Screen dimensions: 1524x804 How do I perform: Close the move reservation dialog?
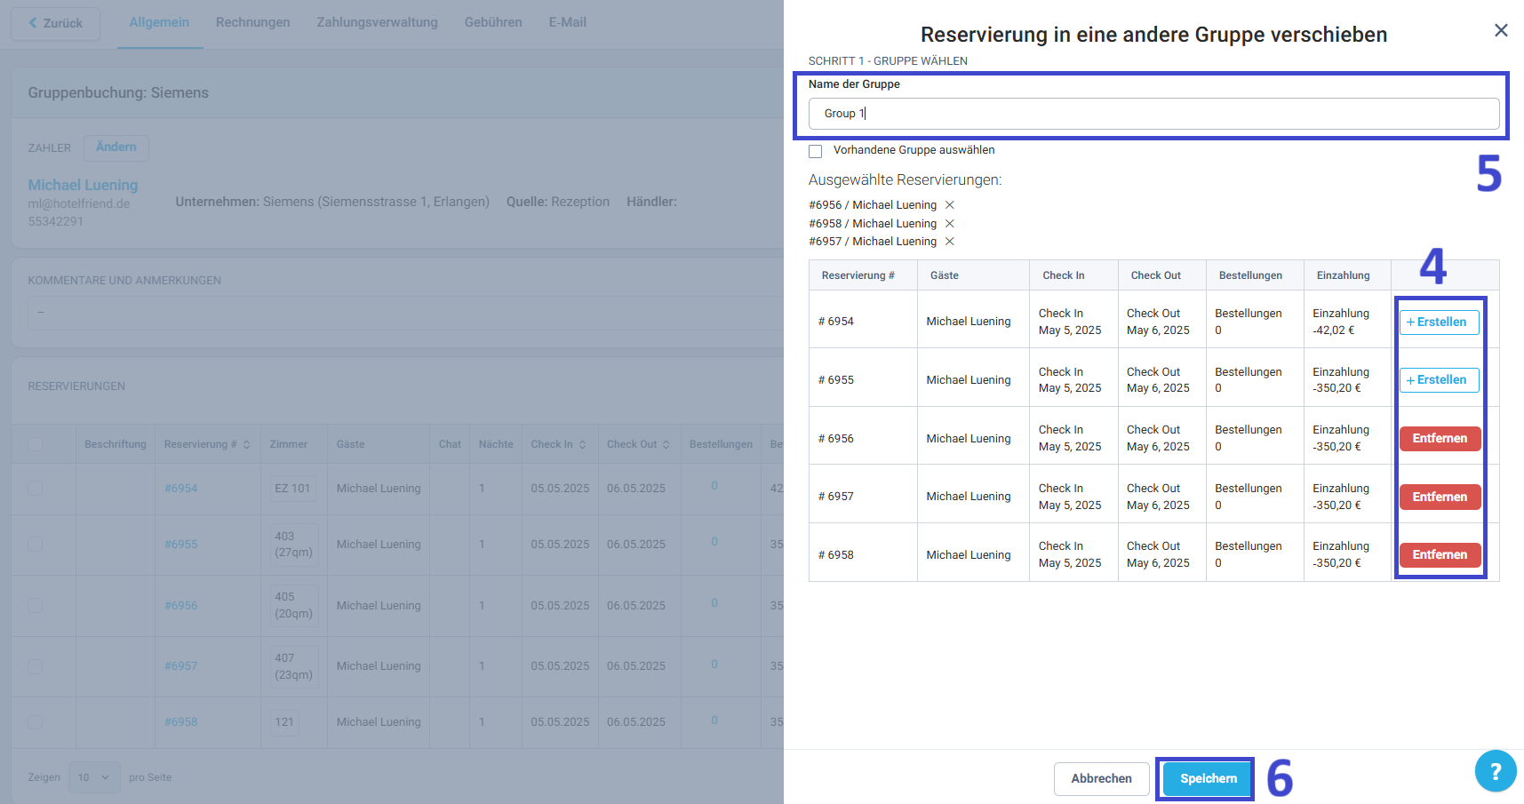pyautogui.click(x=1501, y=30)
